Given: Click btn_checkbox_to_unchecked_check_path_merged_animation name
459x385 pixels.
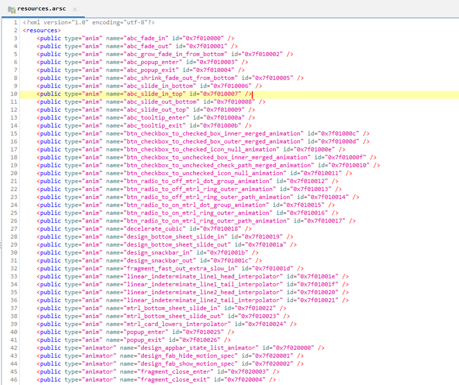Looking at the screenshot, I should click(x=219, y=165).
